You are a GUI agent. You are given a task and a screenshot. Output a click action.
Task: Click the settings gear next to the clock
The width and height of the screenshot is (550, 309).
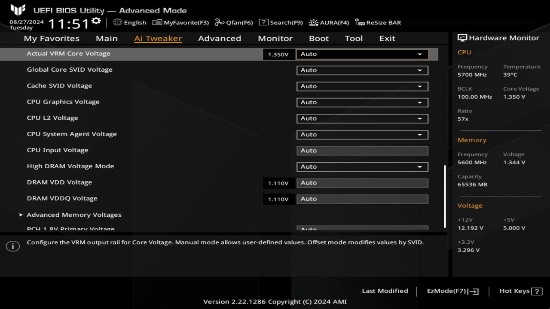pos(96,21)
